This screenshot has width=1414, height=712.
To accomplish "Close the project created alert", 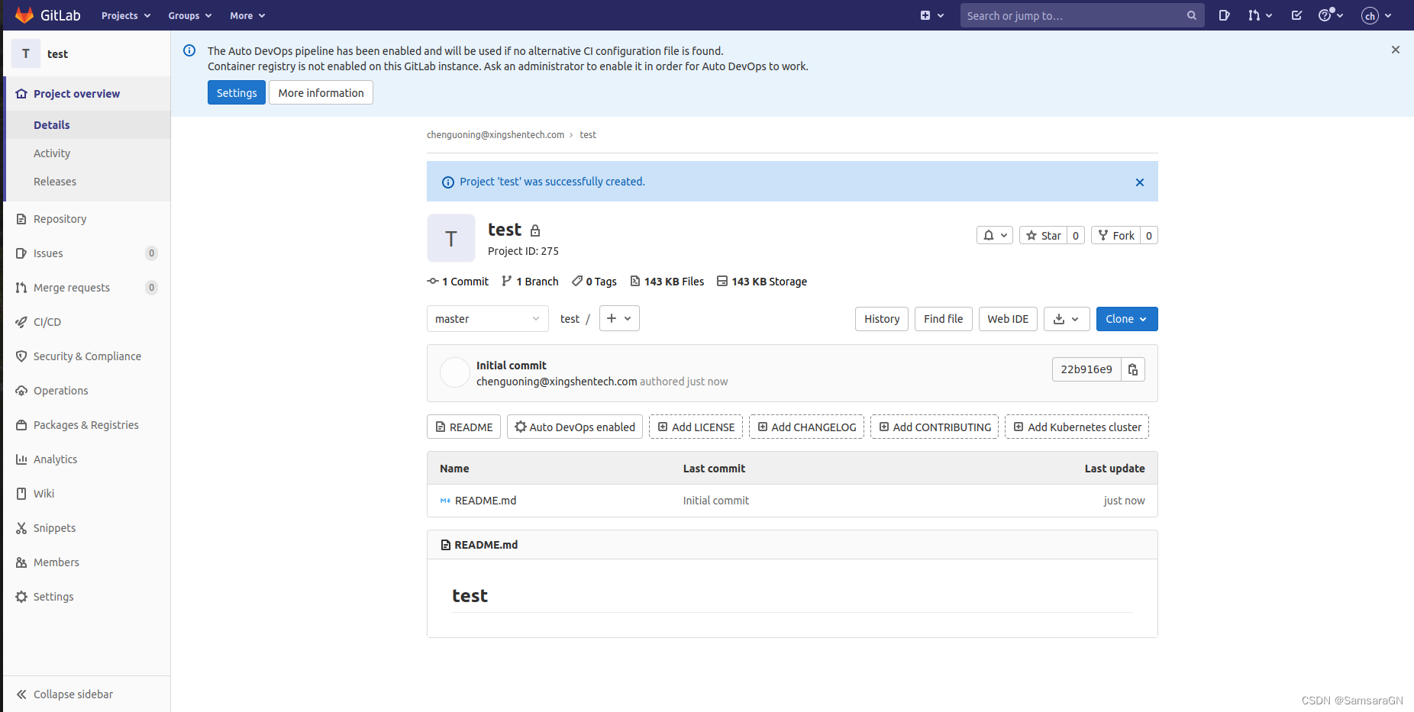I will [1140, 182].
